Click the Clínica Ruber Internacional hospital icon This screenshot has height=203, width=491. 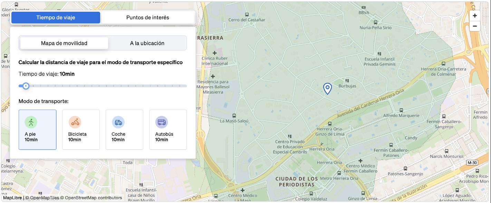215,53
